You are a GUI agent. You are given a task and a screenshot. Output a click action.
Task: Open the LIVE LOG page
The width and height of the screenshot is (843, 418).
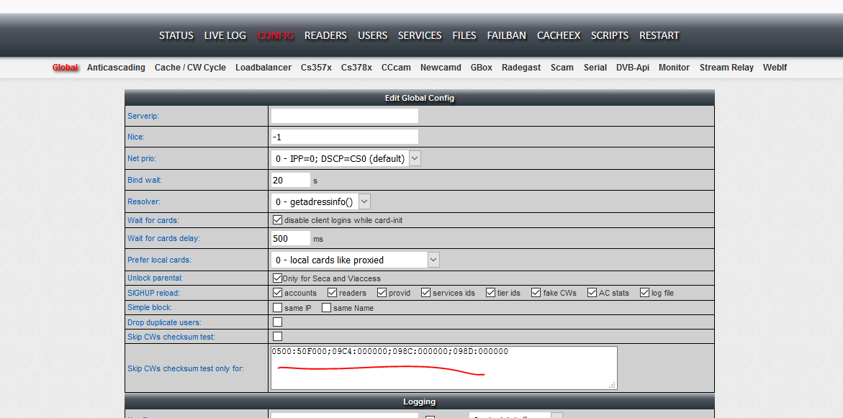tap(225, 35)
